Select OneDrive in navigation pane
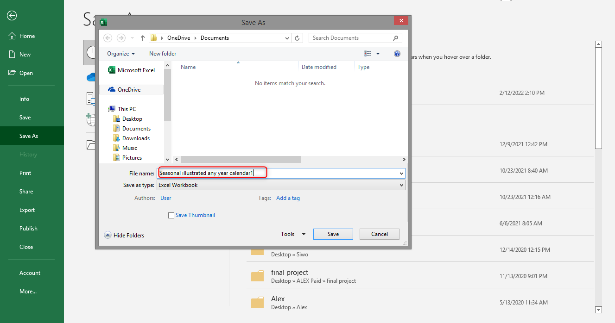Viewport: 615px width, 323px height. click(x=129, y=90)
